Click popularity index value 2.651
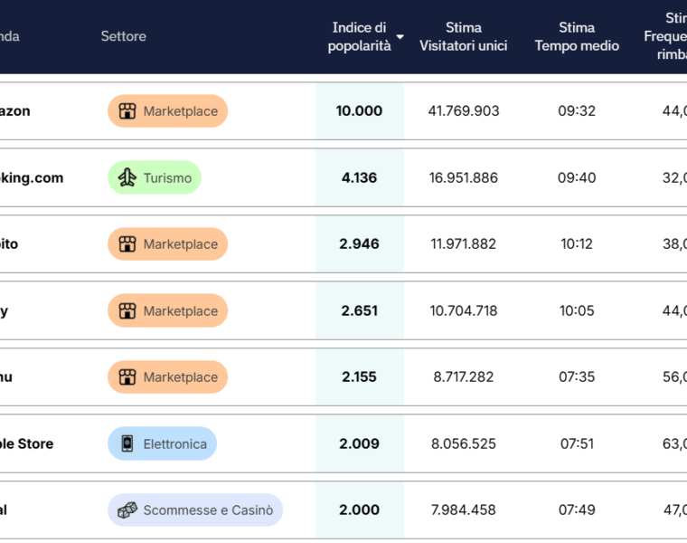This screenshot has height=543, width=687. 359,310
